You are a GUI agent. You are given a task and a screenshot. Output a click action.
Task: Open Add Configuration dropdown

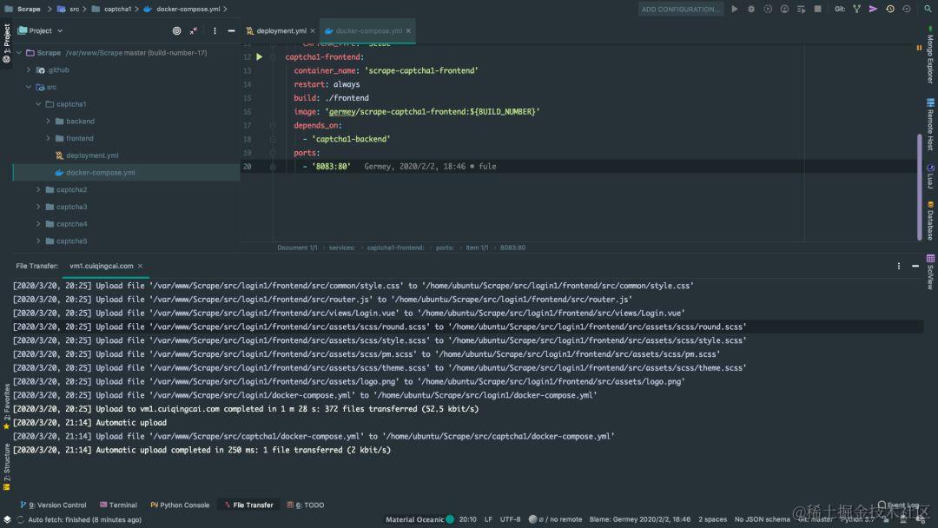(x=680, y=9)
